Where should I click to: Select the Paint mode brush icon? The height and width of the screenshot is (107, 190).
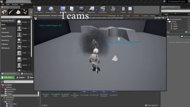coord(11,12)
